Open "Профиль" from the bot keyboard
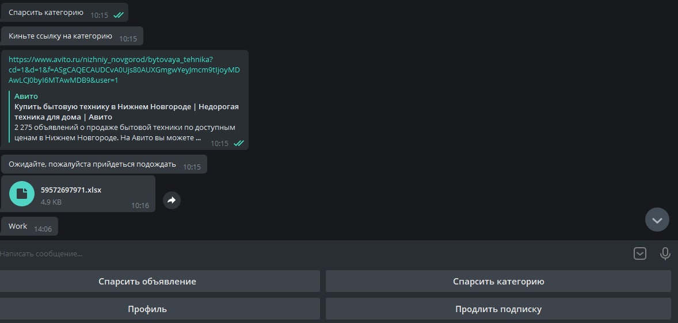This screenshot has width=678, height=323. (159, 309)
